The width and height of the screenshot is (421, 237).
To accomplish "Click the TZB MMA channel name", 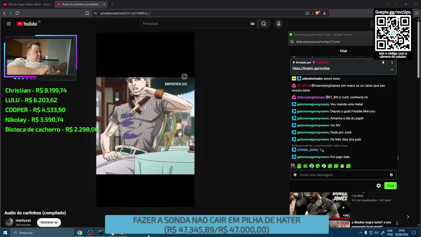I will tap(358, 196).
